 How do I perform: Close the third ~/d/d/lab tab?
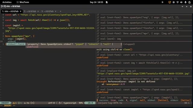coord(55,11)
